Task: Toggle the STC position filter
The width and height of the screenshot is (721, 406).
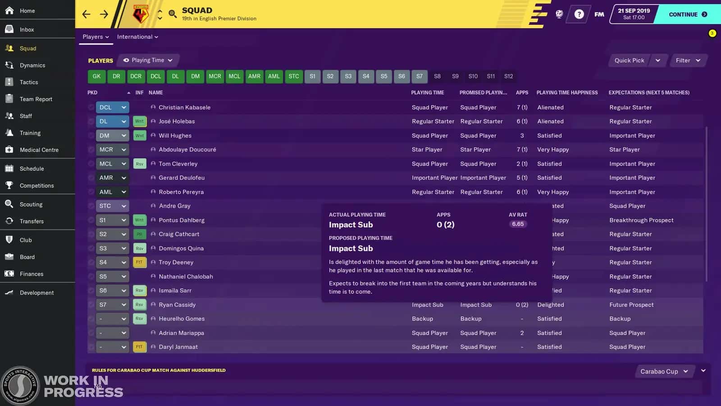Action: [293, 76]
